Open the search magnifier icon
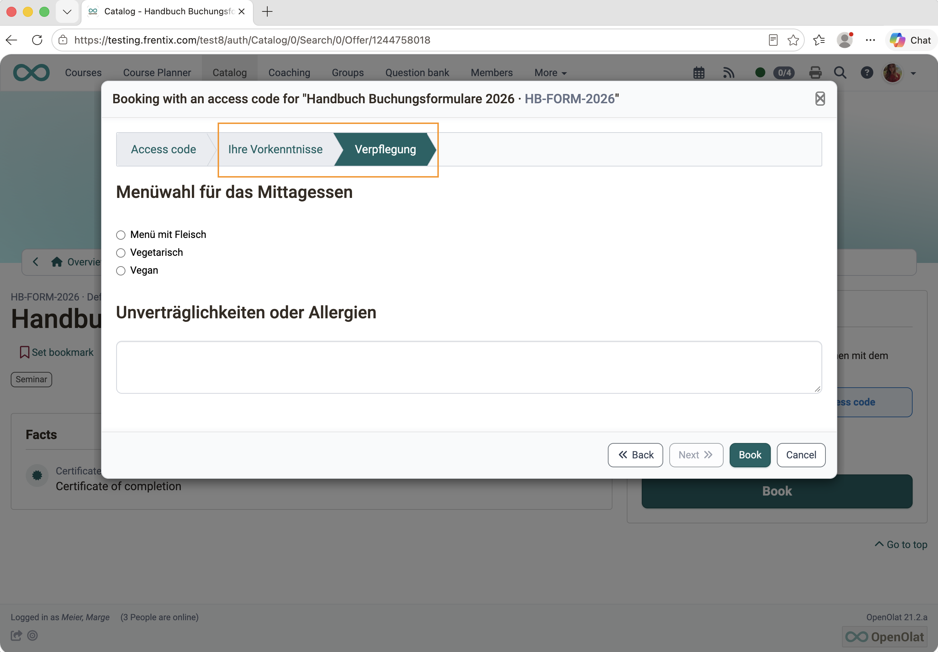The image size is (938, 652). pos(840,73)
